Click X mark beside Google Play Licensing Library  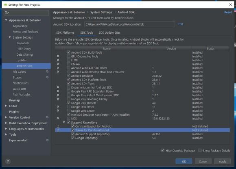click(58, 99)
